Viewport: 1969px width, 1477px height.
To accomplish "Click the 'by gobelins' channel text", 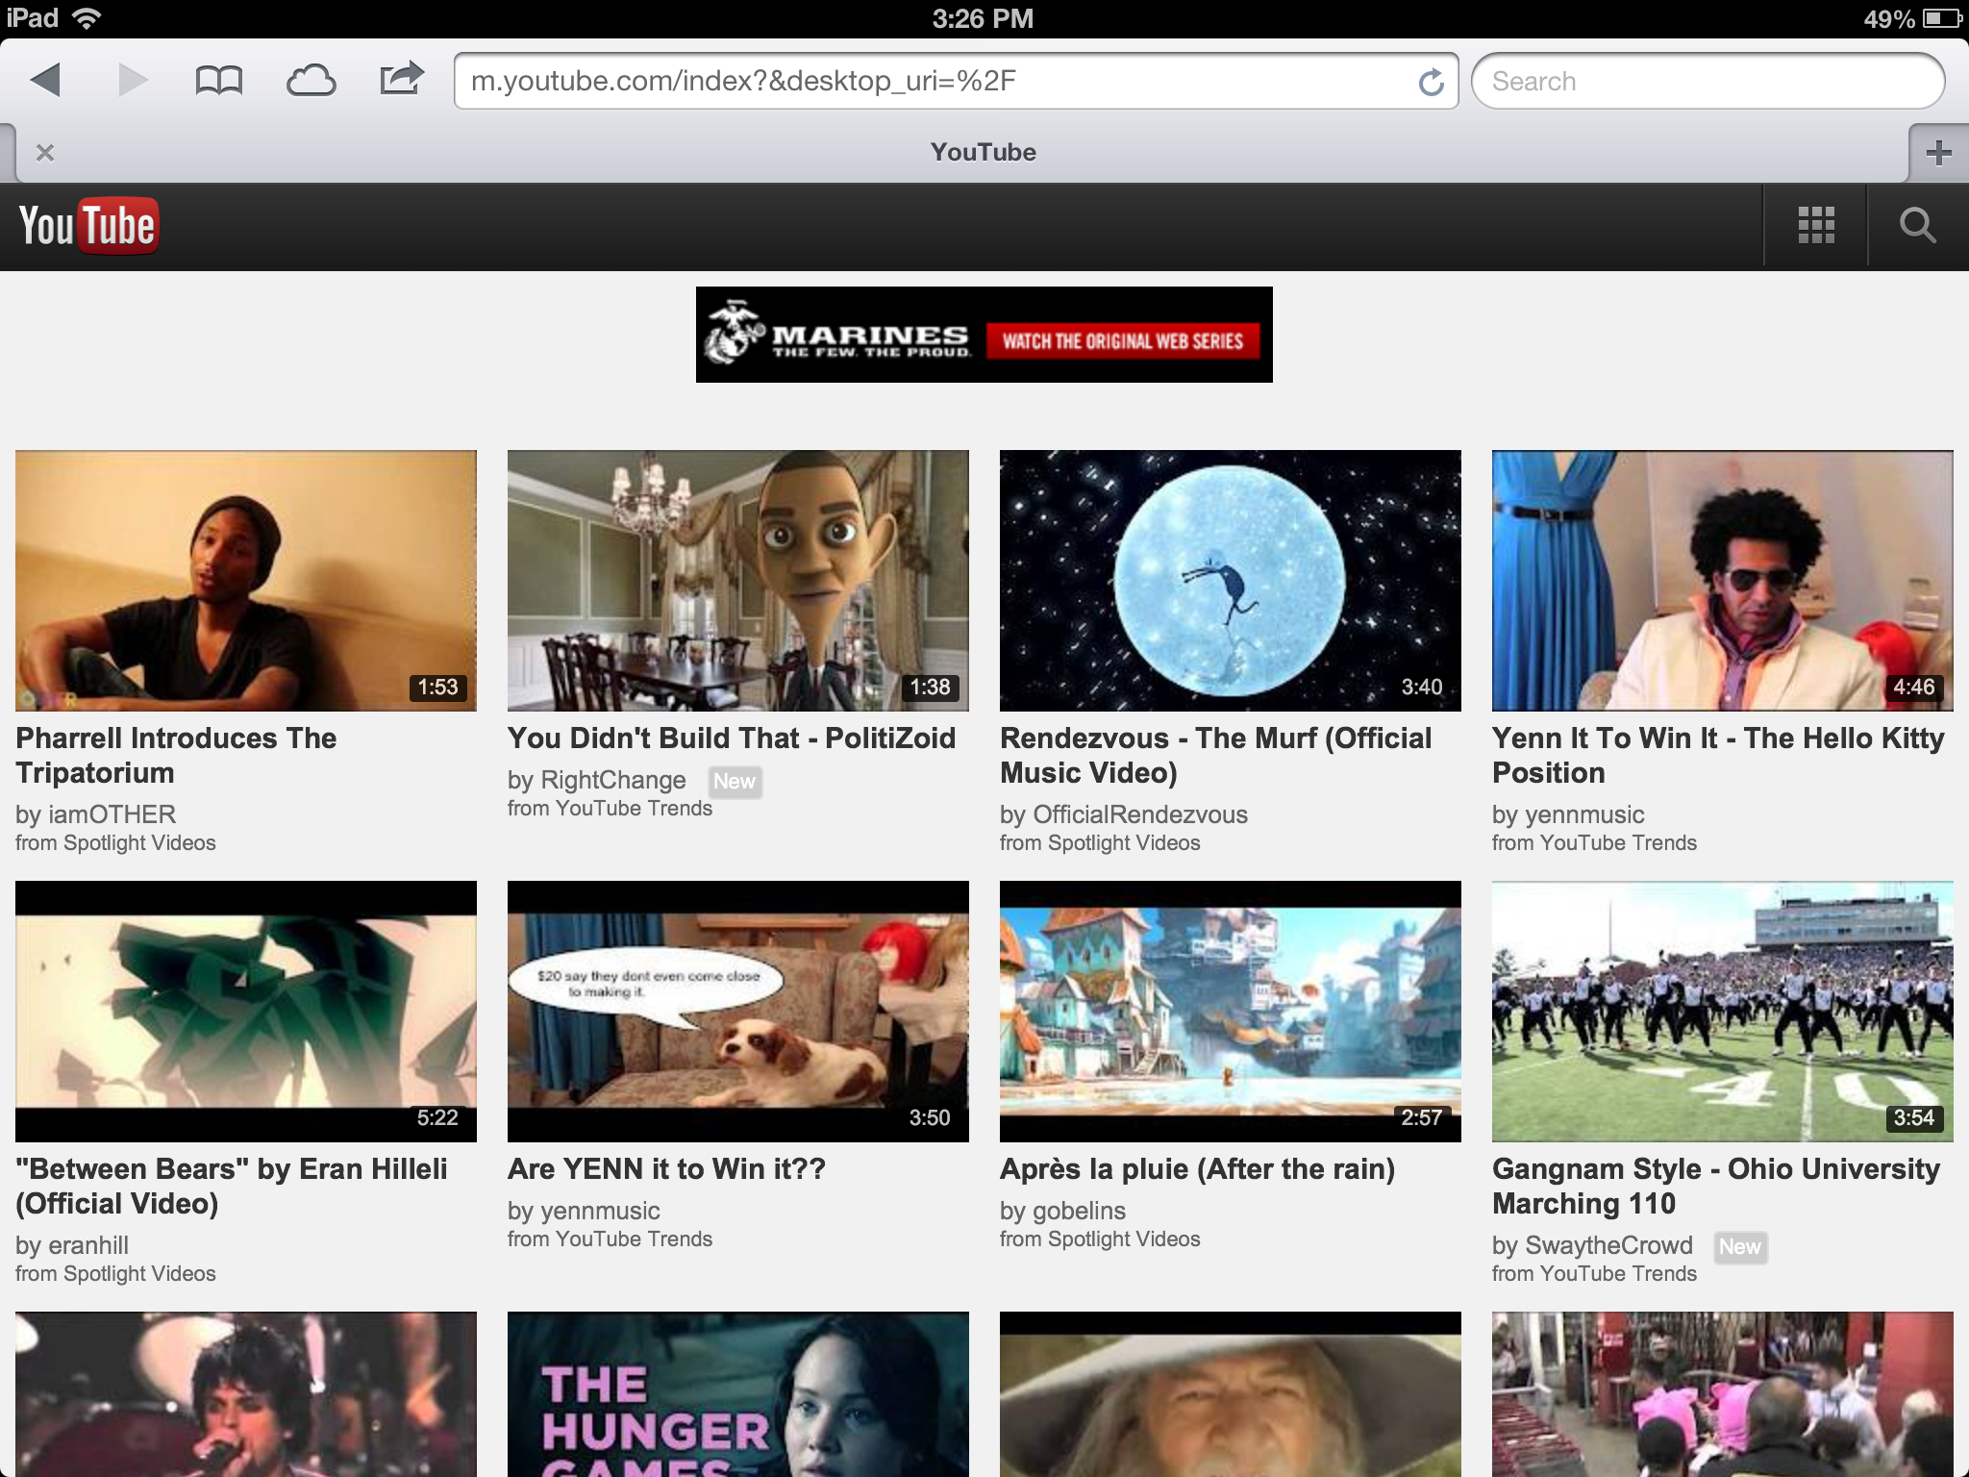I will (x=1062, y=1211).
